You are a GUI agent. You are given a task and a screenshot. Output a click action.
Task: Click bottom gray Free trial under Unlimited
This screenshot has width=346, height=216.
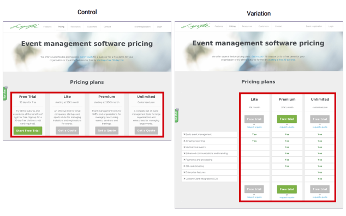(320, 189)
